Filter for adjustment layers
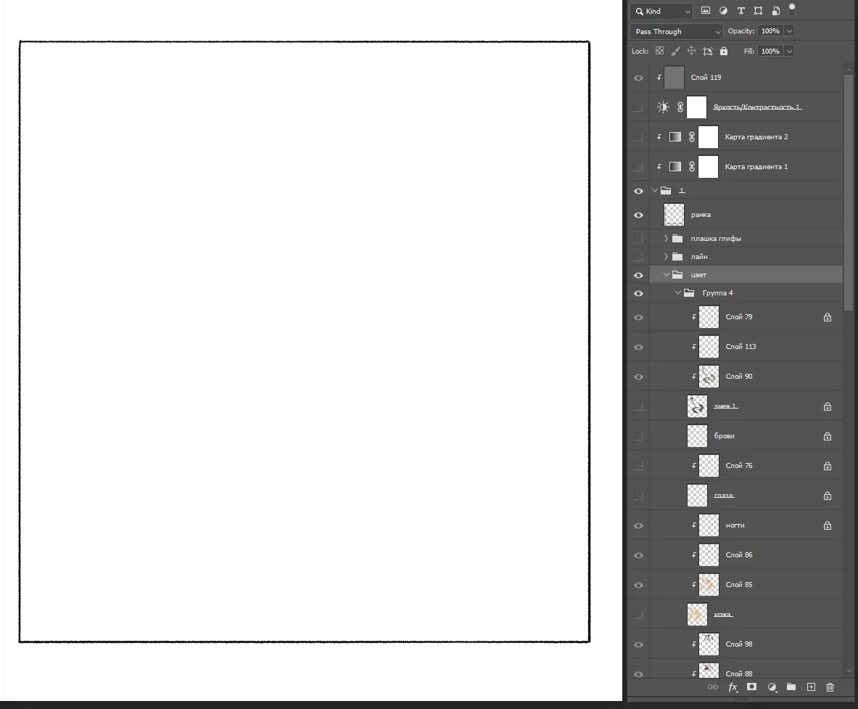The image size is (858, 709). pyautogui.click(x=723, y=11)
